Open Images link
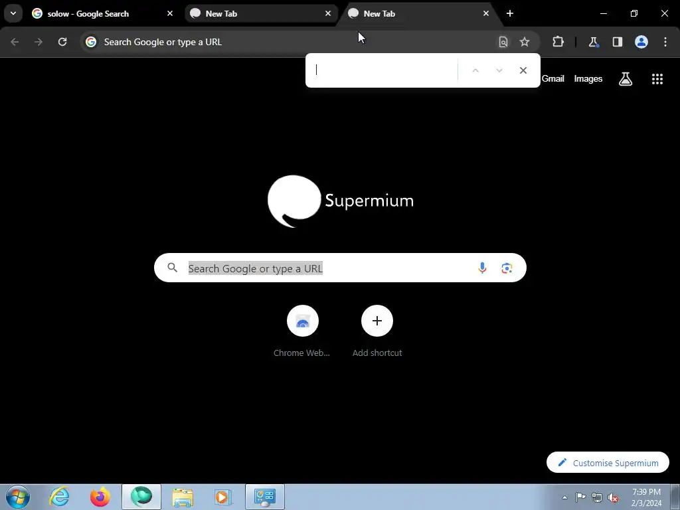680x510 pixels. point(588,78)
